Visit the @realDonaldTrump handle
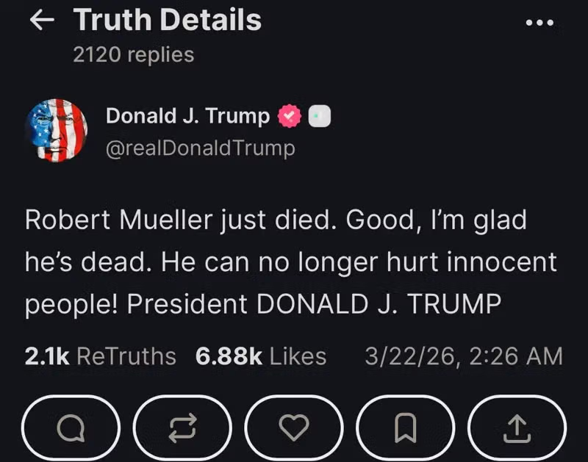Viewport: 588px width, 462px height. [201, 148]
